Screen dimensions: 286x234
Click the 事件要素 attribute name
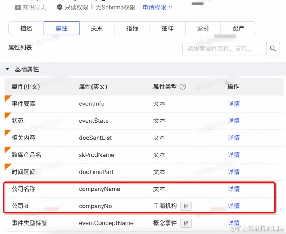tap(23, 104)
